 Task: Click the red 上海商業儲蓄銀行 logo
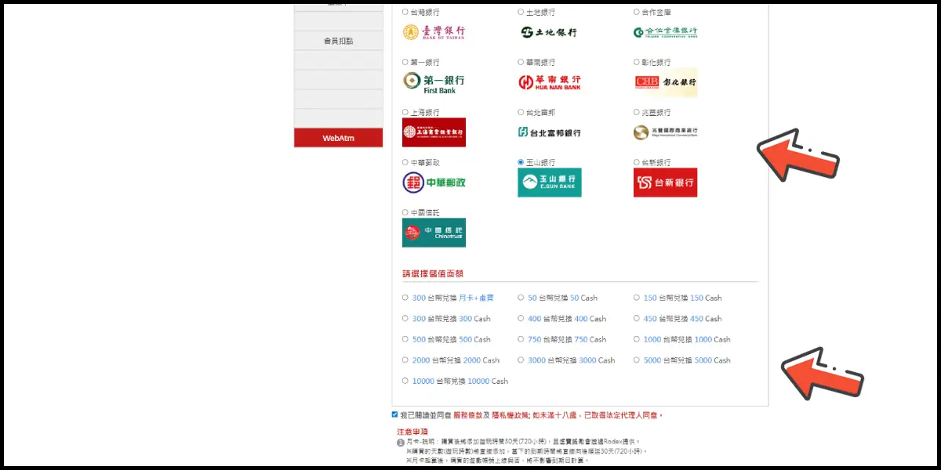(x=434, y=132)
